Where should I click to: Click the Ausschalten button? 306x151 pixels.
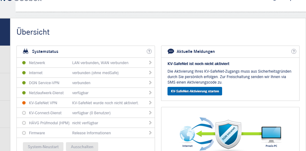pyautogui.click(x=82, y=147)
